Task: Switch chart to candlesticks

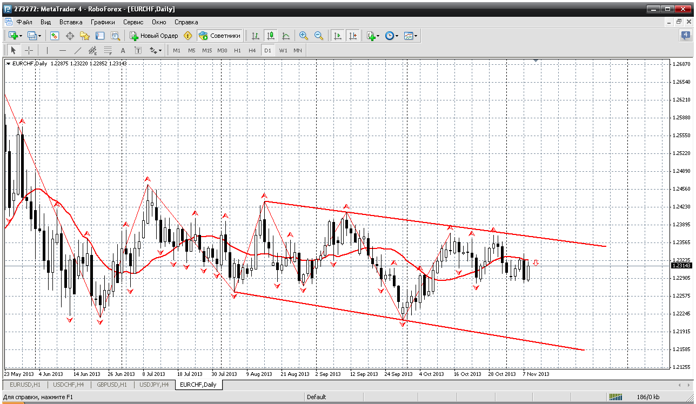Action: tap(271, 36)
